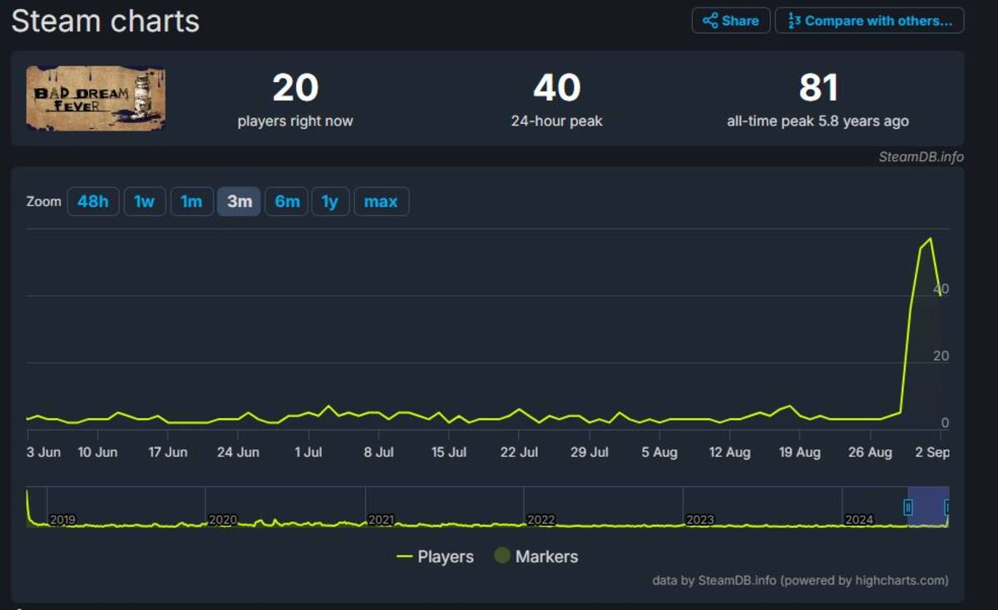Image resolution: width=998 pixels, height=610 pixels.
Task: Open the SteamDB.info credit link
Action: (x=921, y=157)
